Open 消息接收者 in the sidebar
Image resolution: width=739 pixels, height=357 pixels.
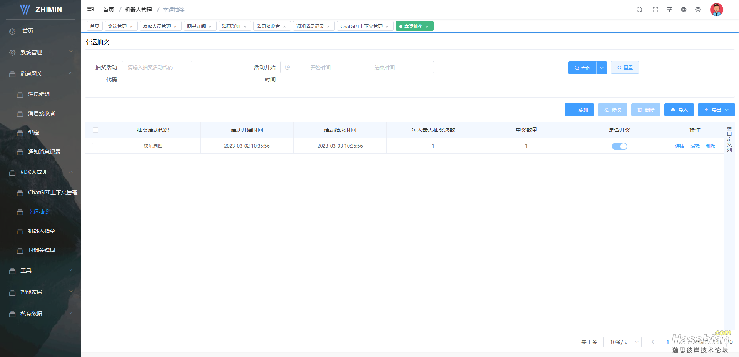click(42, 113)
